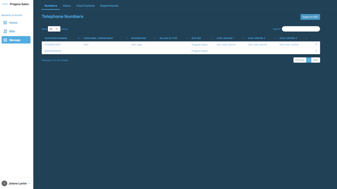This screenshot has width=337, height=189.
Task: Click the Site Ref. column header
Action: click(196, 38)
